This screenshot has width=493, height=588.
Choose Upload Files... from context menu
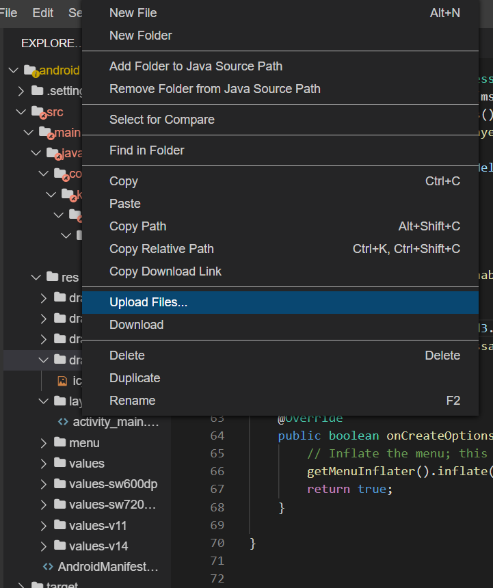[x=280, y=302]
